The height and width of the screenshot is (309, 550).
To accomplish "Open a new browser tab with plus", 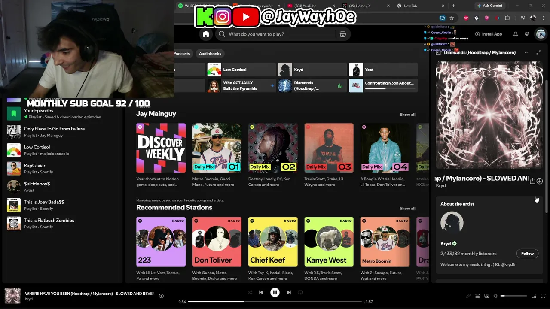I will tap(453, 6).
